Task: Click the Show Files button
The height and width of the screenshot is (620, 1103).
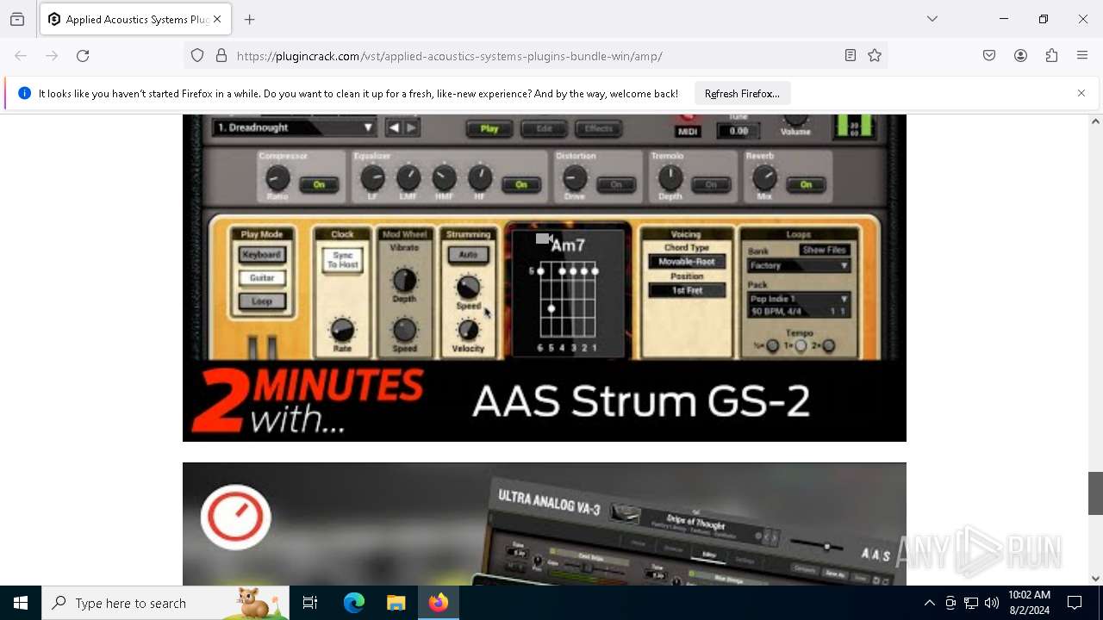Action: (825, 250)
